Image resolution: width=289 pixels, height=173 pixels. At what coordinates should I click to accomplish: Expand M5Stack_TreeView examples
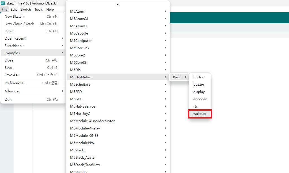118,165
